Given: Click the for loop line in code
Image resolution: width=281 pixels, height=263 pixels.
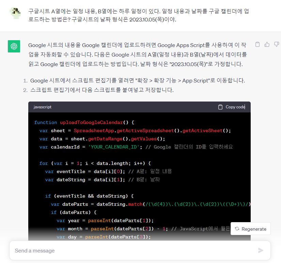Looking at the screenshot, I should tap(95, 163).
